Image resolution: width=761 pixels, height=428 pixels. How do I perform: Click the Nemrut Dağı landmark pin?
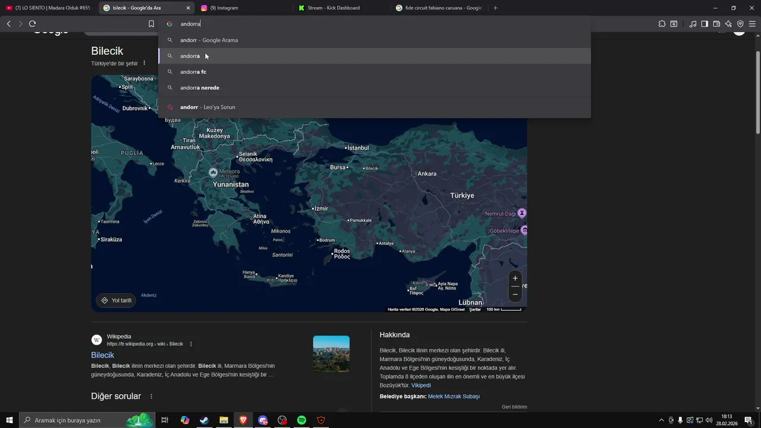521,213
